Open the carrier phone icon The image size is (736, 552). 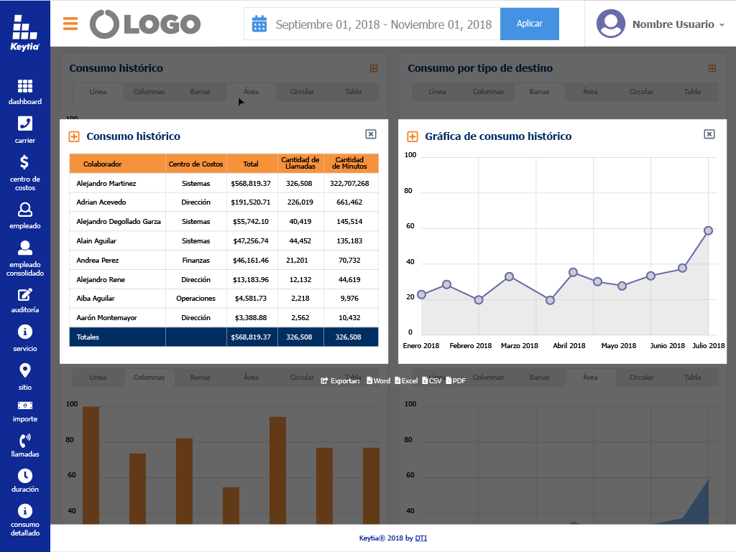click(x=25, y=123)
